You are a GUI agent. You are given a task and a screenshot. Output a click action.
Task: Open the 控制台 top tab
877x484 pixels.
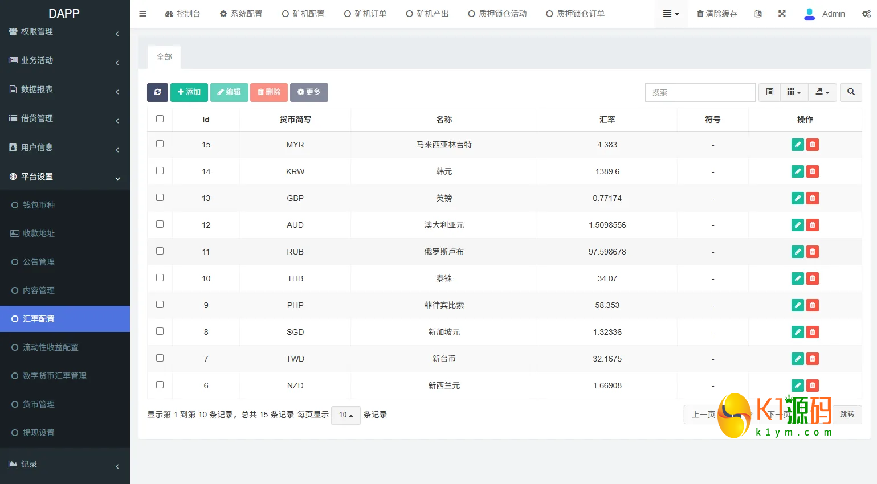182,14
